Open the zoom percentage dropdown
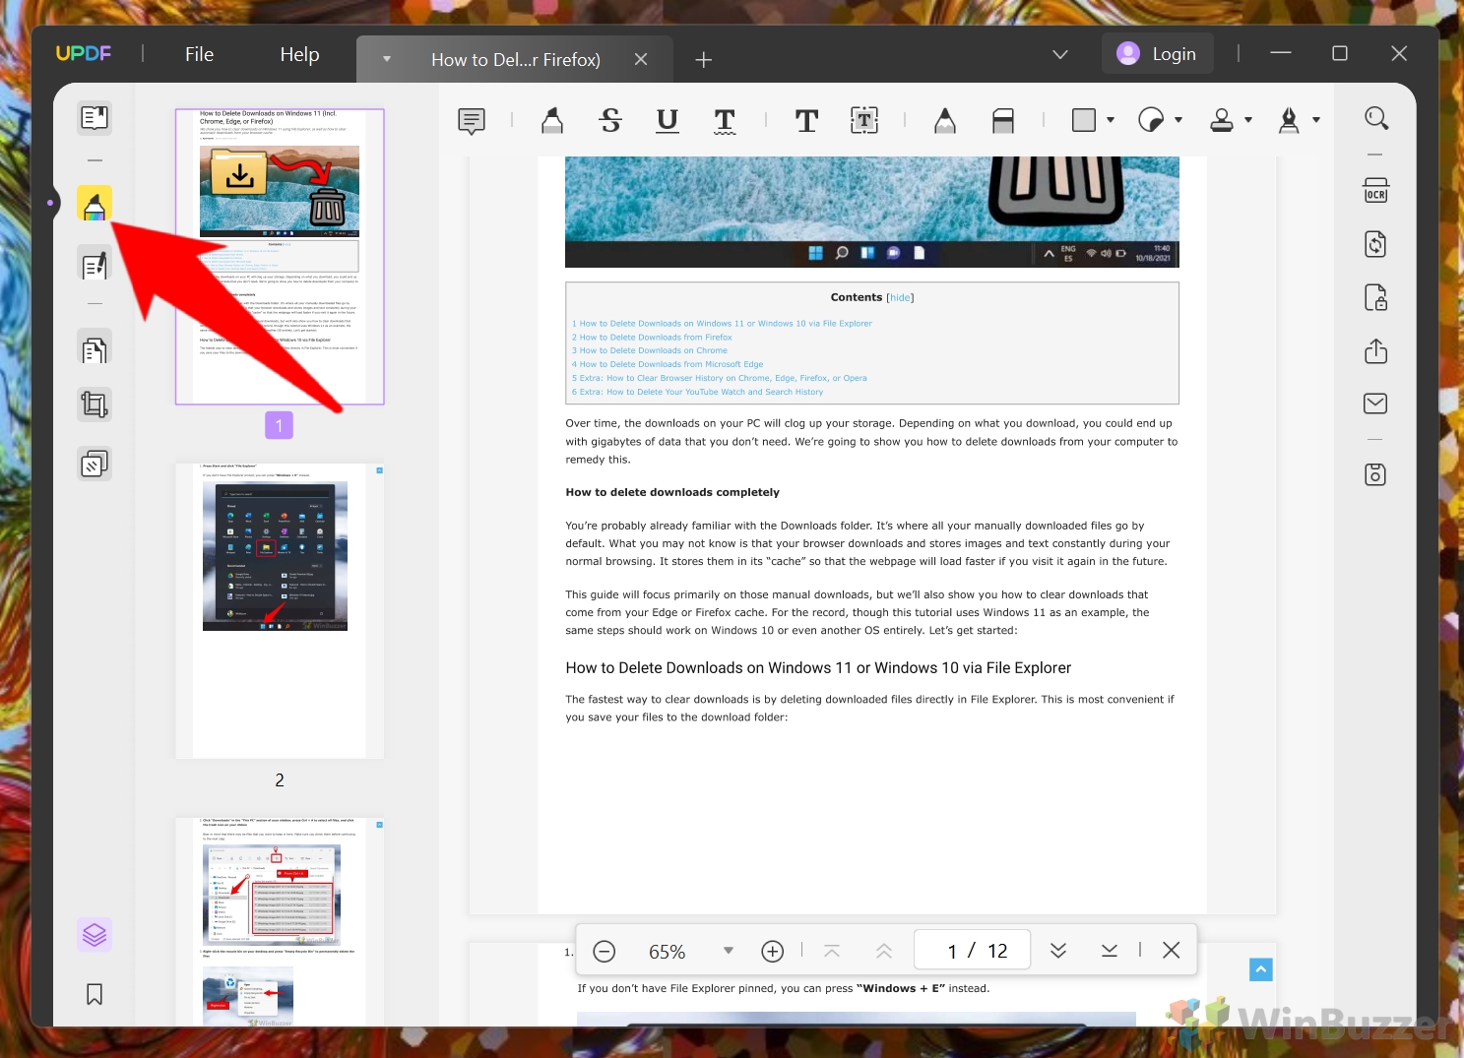 729,951
